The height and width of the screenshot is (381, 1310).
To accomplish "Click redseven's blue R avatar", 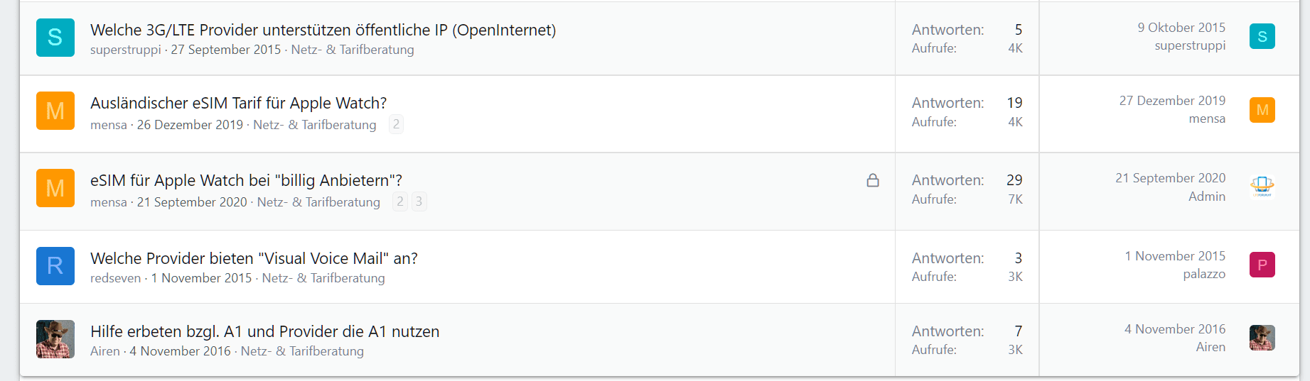I will coord(55,266).
